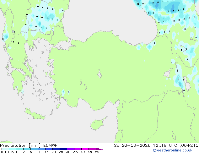Click the '(00+210)' forecast offset text
Screen dimensions: 199x153
(189, 145)
